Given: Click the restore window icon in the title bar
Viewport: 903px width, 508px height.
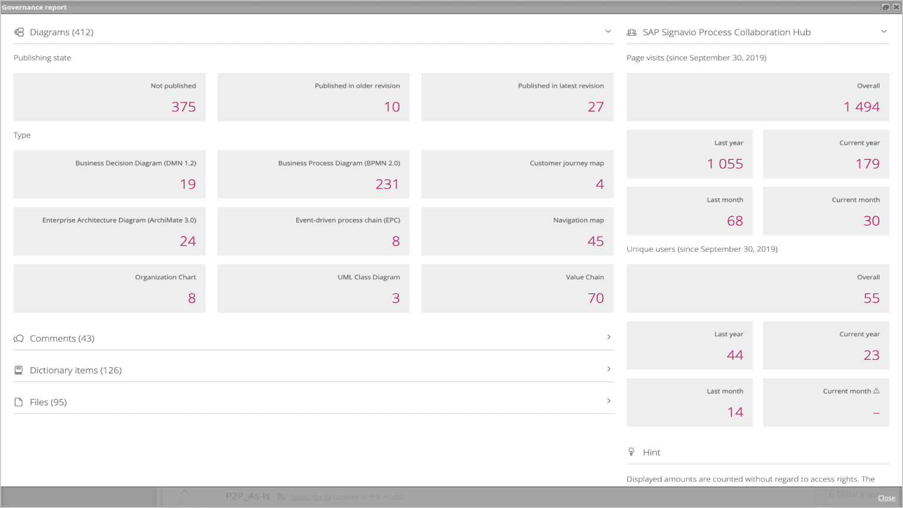Looking at the screenshot, I should 888,6.
